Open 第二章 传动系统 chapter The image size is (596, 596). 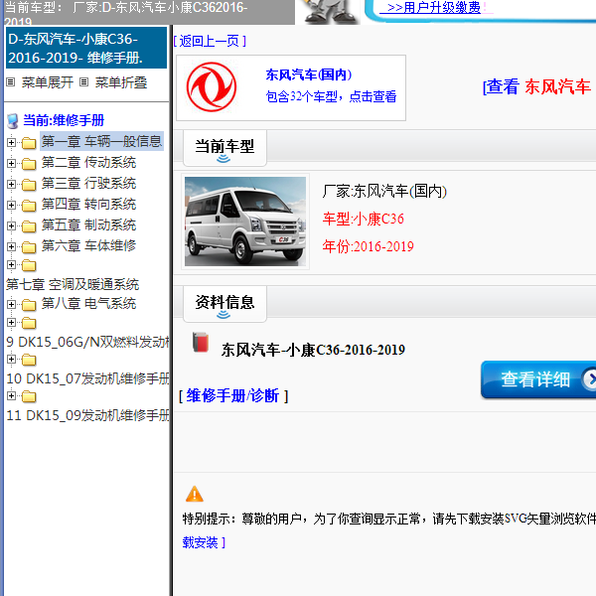coord(88,162)
